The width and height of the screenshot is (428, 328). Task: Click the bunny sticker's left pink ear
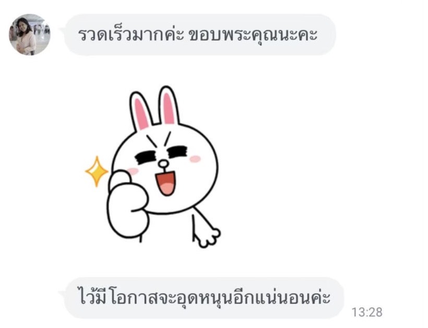click(x=141, y=111)
